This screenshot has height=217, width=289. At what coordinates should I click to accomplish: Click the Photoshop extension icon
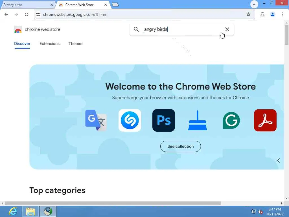click(x=164, y=120)
